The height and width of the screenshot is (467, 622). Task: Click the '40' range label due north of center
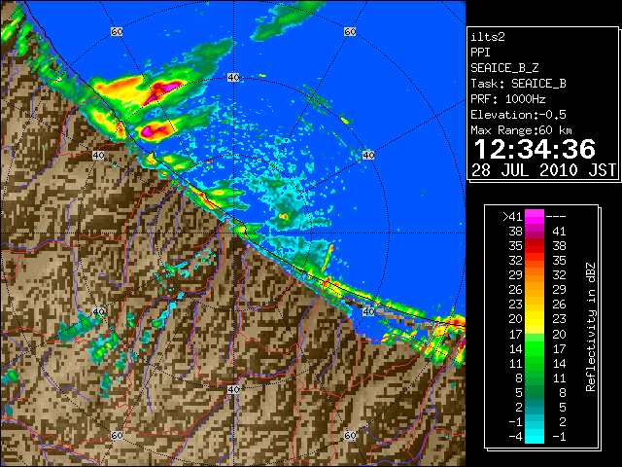click(x=233, y=77)
